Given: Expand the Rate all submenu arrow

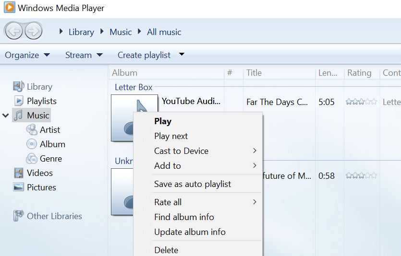Looking at the screenshot, I should click(255, 202).
